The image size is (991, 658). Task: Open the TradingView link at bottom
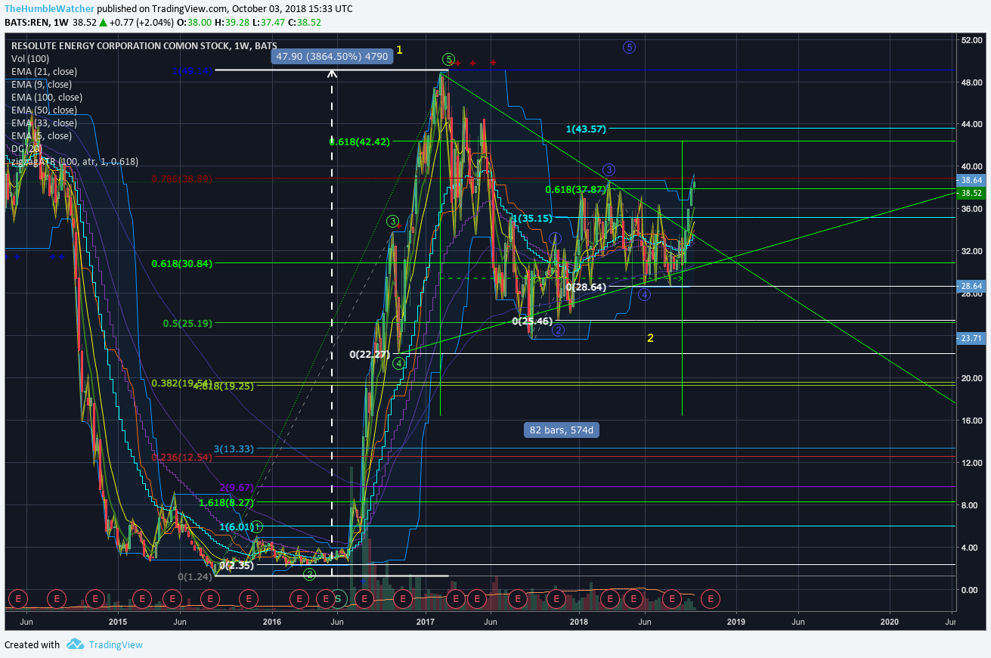pos(116,644)
